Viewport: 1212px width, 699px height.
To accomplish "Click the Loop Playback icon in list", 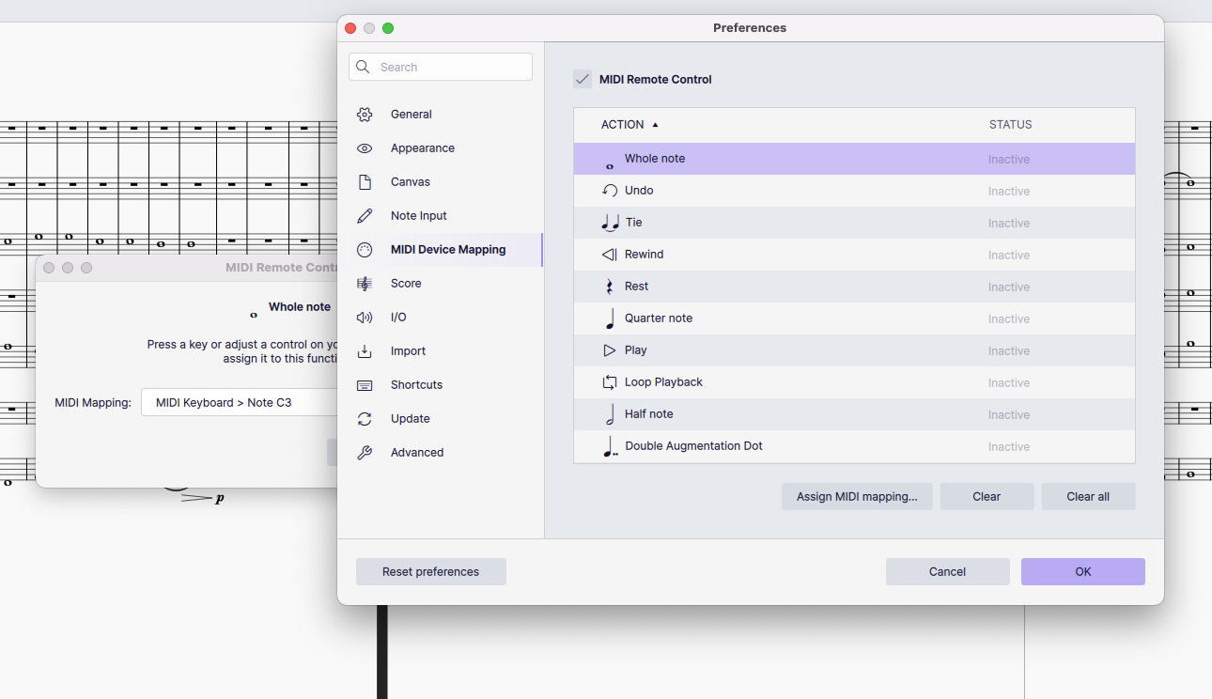I will [x=610, y=382].
